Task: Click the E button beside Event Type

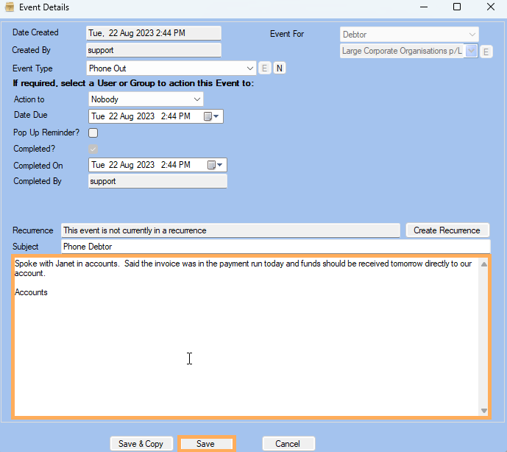Action: (265, 68)
